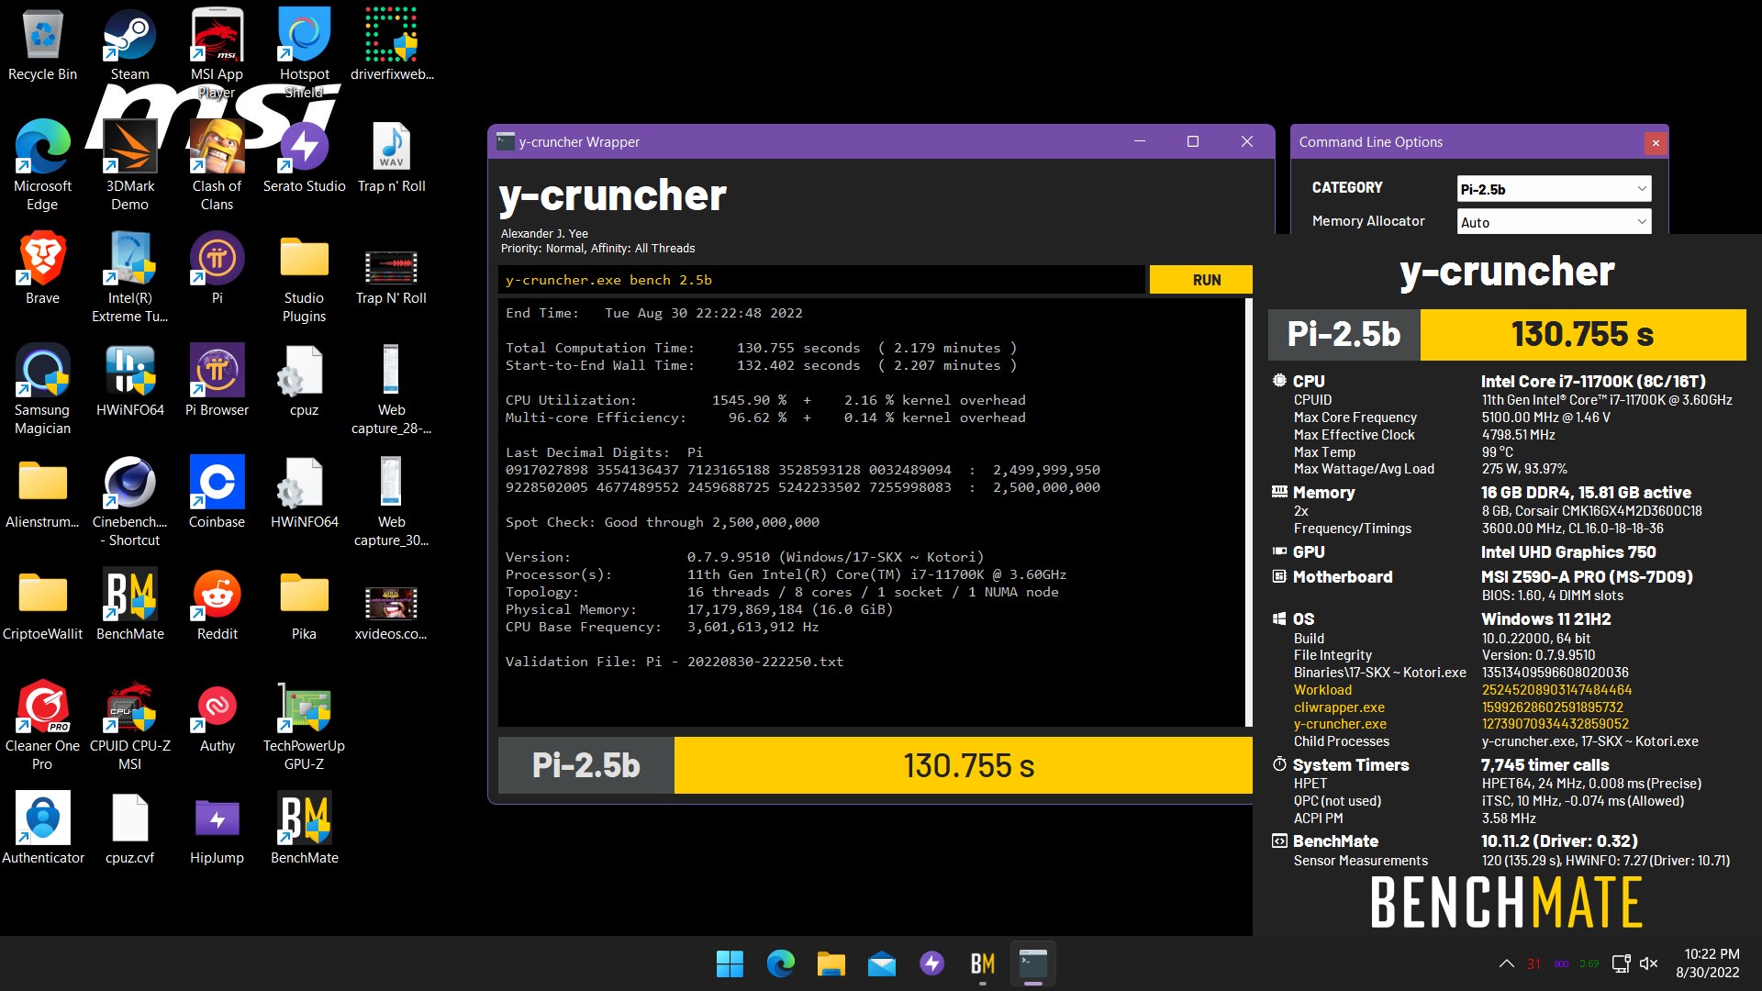Image resolution: width=1762 pixels, height=991 pixels.
Task: Open Authy desktop shortcut
Action: [x=217, y=718]
